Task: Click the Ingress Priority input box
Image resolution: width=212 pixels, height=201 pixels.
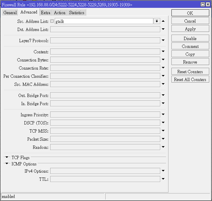Action: click(x=105, y=115)
